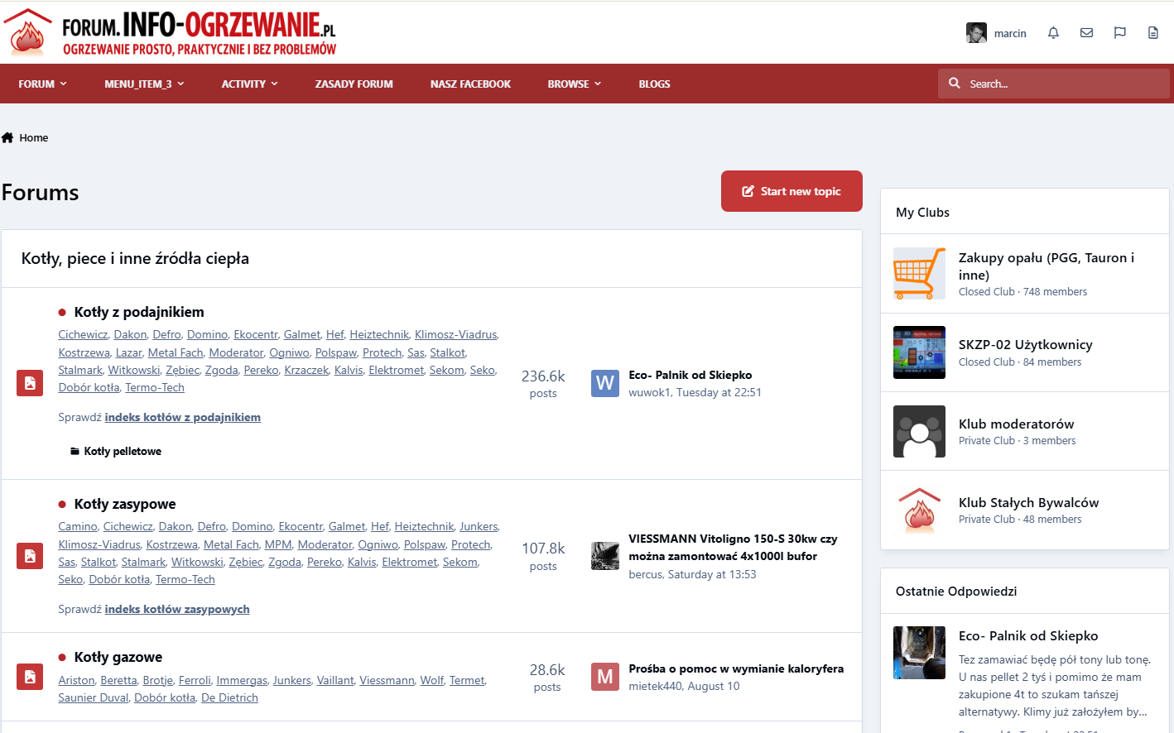
Task: Click the Start new topic button
Action: (791, 191)
